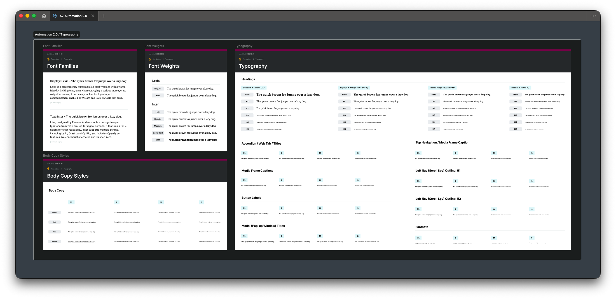Image resolution: width=616 pixels, height=299 pixels.
Task: Switch to the AZ Automation 2.0 tab
Action: click(73, 16)
